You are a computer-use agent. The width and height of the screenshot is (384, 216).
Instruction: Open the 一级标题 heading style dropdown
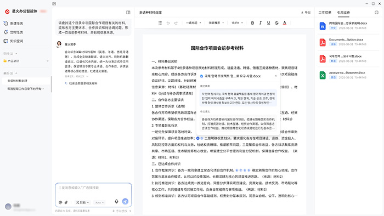click(x=194, y=23)
